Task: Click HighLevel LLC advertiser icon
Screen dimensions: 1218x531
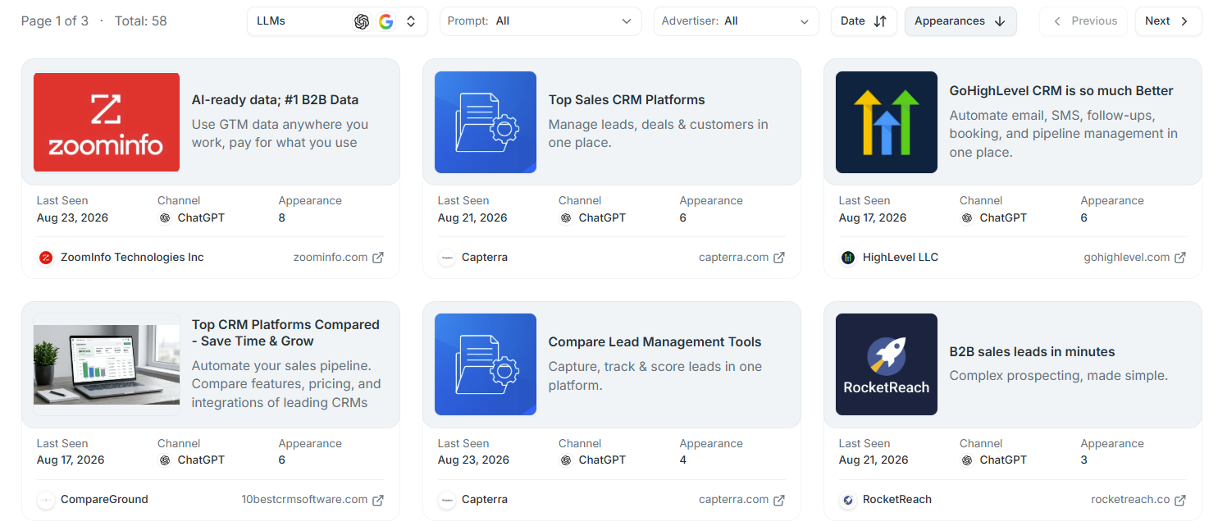Action: tap(848, 258)
